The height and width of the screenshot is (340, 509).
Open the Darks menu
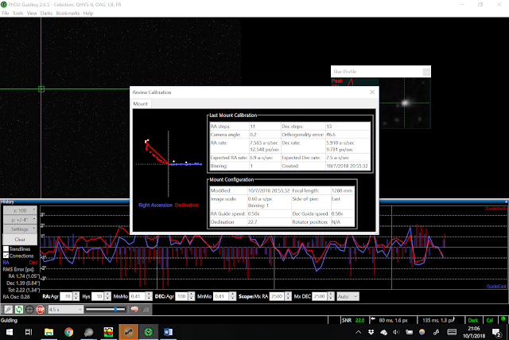pyautogui.click(x=46, y=13)
